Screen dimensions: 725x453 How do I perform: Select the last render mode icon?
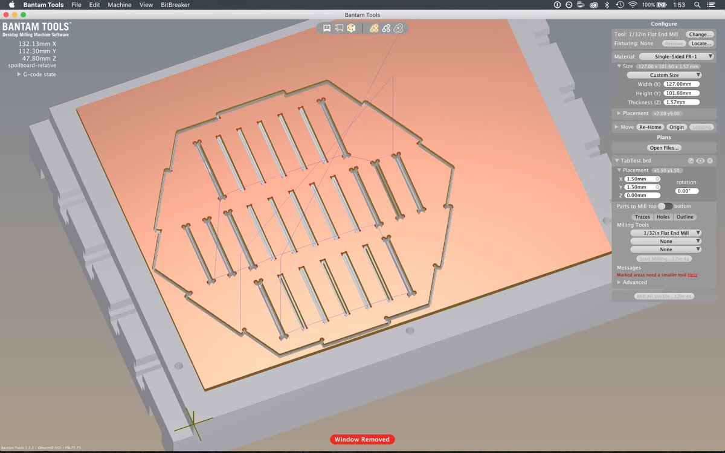(398, 28)
